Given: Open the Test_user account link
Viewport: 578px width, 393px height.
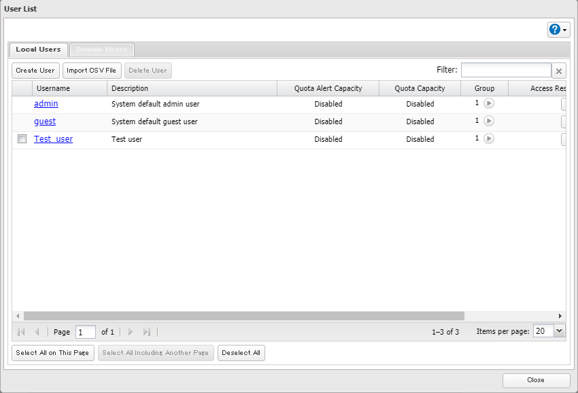Looking at the screenshot, I should [x=53, y=139].
